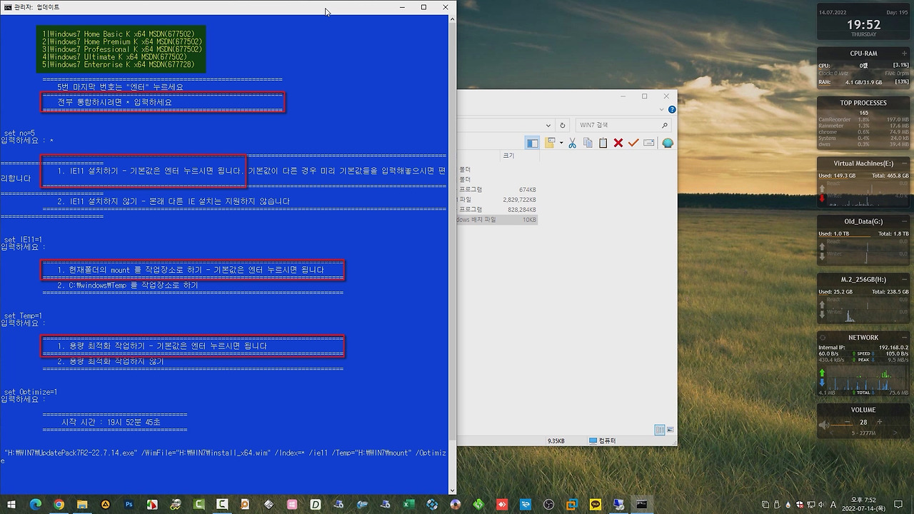Click the scissors Cut icon in Explorer

572,143
